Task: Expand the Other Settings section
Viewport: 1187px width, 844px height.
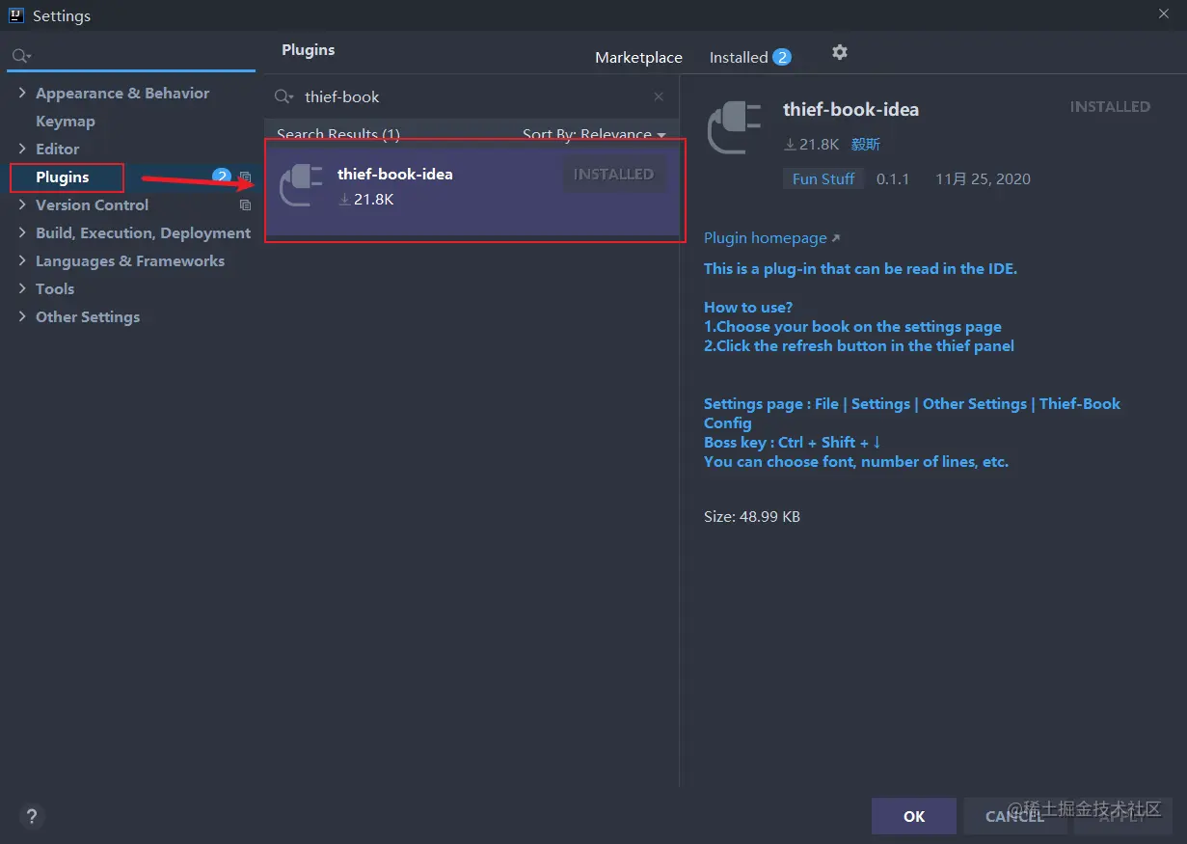Action: [22, 316]
